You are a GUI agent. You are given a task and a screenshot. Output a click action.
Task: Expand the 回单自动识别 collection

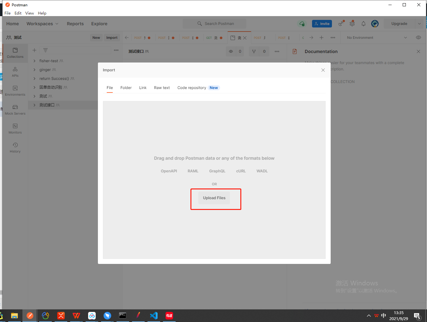34,87
